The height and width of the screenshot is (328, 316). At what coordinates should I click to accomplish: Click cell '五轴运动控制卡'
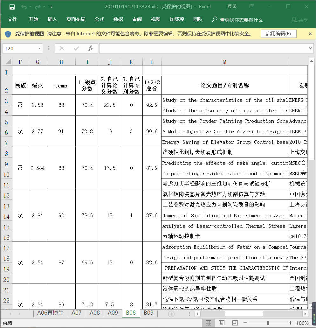[x=225, y=236]
